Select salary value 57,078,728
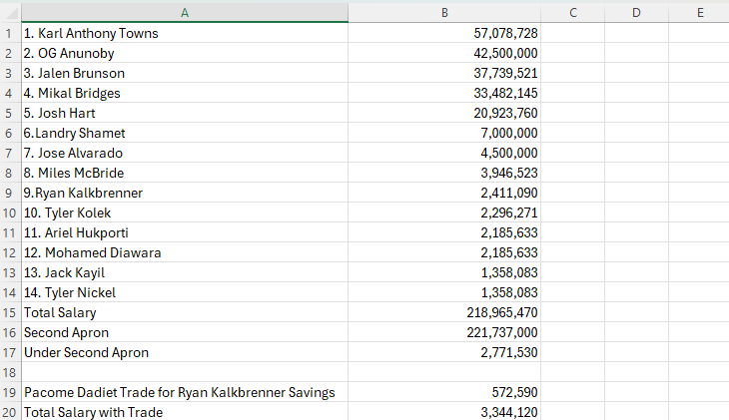The image size is (729, 420). click(444, 33)
